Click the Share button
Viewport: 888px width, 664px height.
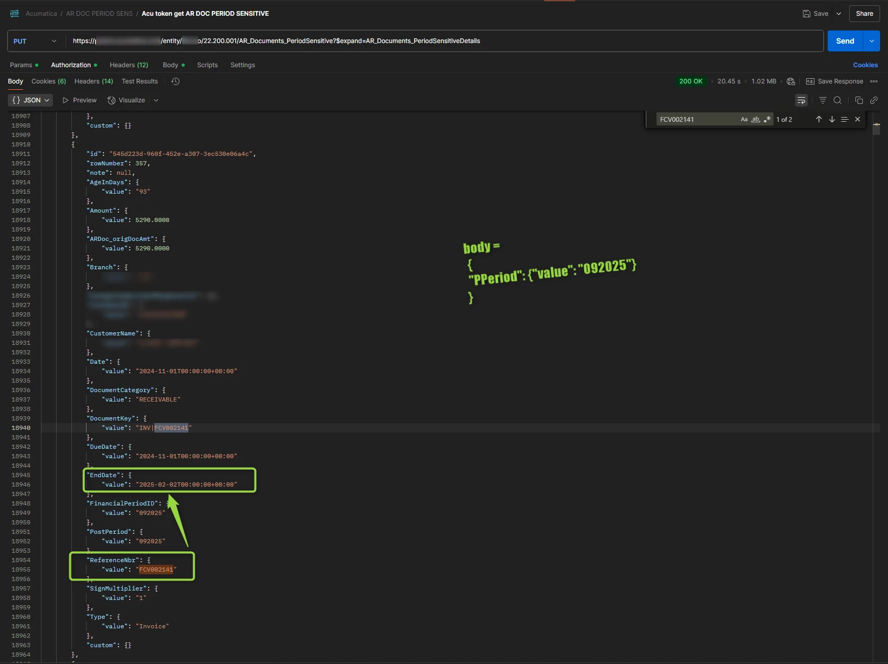tap(864, 14)
